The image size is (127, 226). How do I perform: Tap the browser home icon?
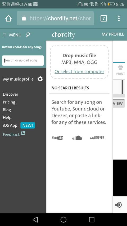click(x=8, y=19)
